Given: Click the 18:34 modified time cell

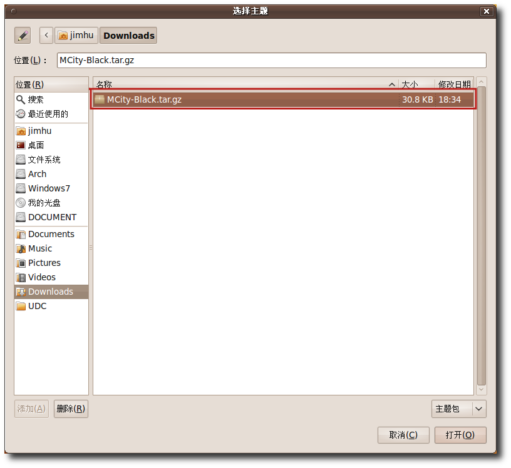Looking at the screenshot, I should pyautogui.click(x=450, y=99).
